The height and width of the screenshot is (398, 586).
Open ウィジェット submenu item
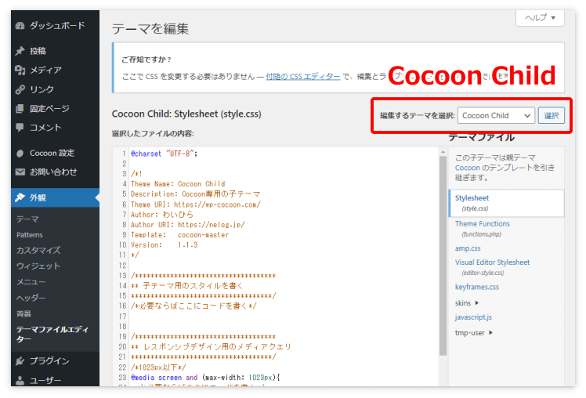click(38, 266)
